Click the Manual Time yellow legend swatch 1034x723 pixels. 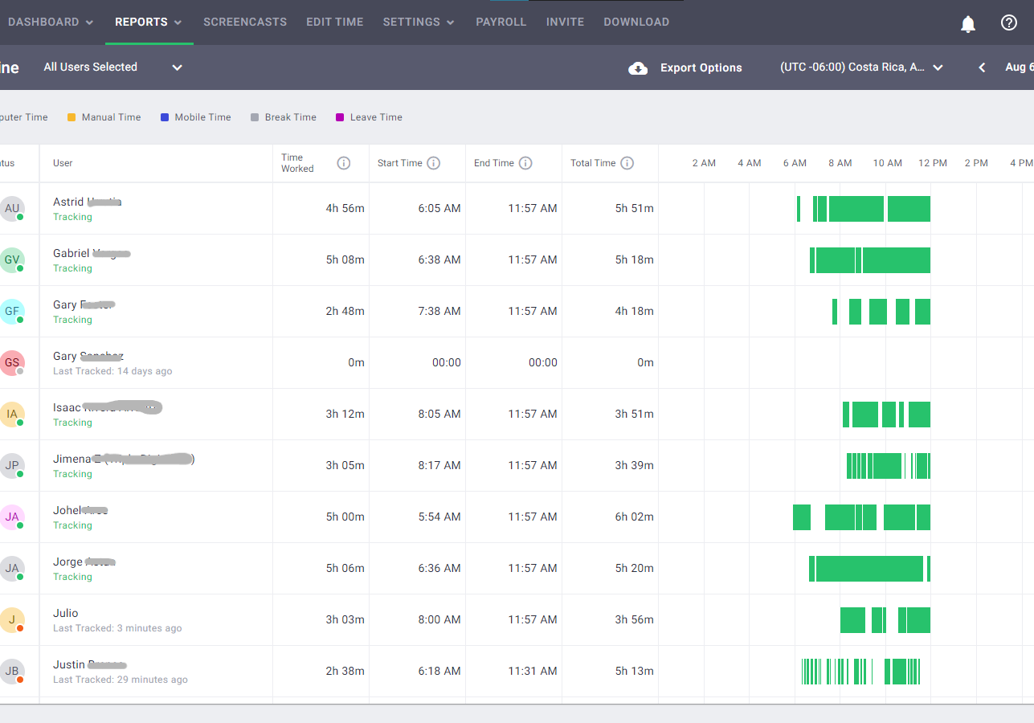click(72, 117)
